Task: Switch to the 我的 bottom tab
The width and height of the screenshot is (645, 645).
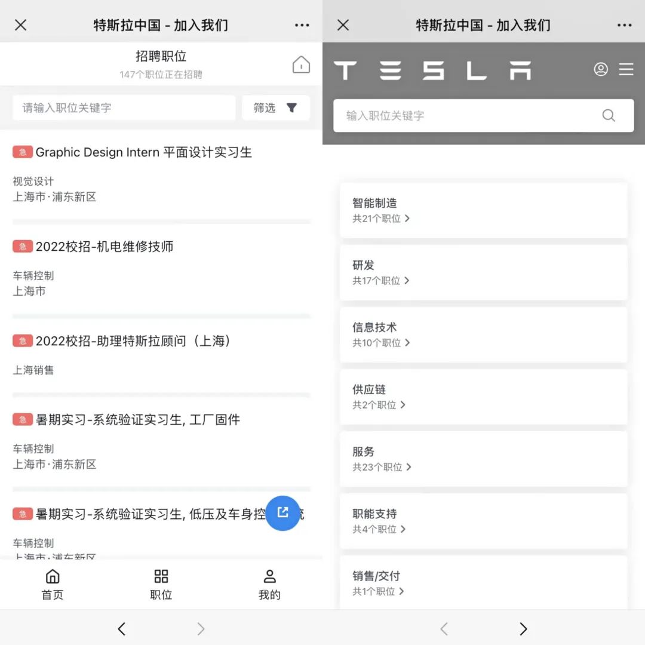Action: click(269, 584)
